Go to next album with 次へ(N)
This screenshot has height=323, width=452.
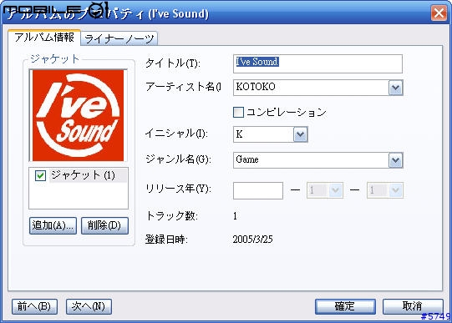pos(89,306)
